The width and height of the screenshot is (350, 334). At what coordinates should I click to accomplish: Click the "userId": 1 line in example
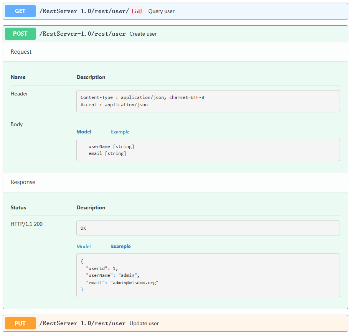click(102, 268)
